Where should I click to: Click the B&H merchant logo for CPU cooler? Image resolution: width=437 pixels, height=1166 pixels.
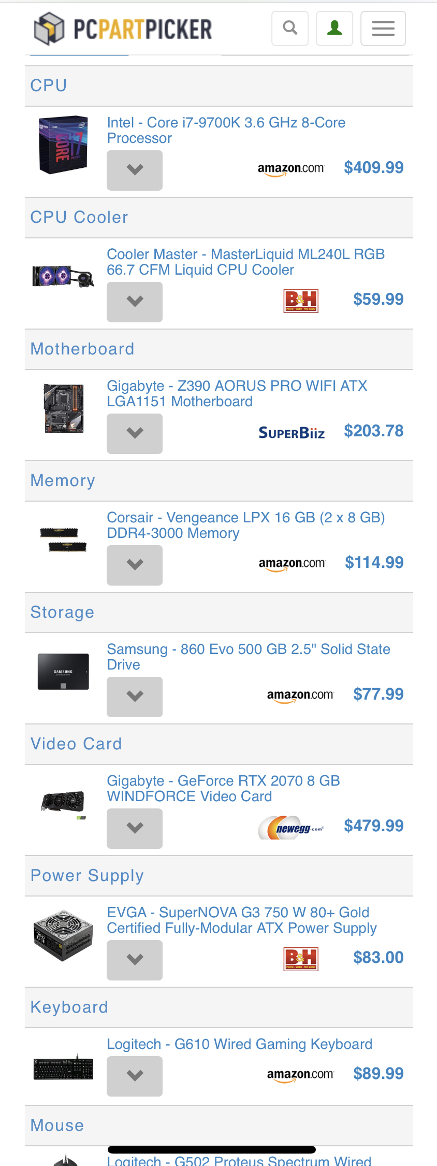[x=301, y=301]
